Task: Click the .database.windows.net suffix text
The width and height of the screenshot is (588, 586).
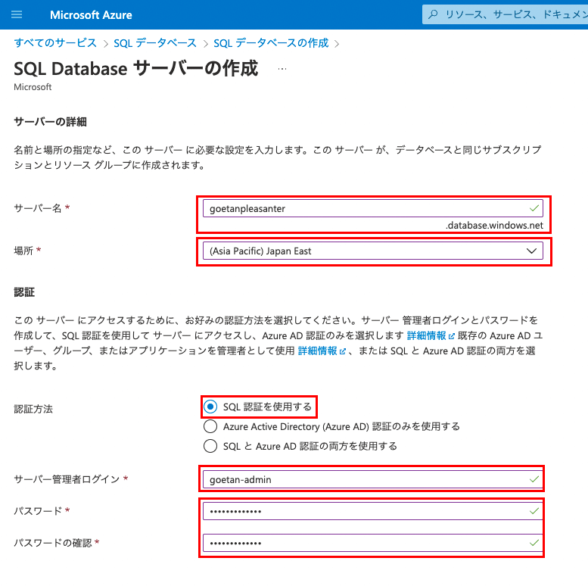Action: tap(494, 226)
